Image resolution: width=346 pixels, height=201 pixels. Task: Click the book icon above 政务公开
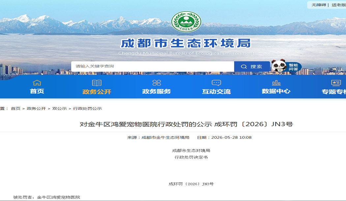click(x=97, y=83)
